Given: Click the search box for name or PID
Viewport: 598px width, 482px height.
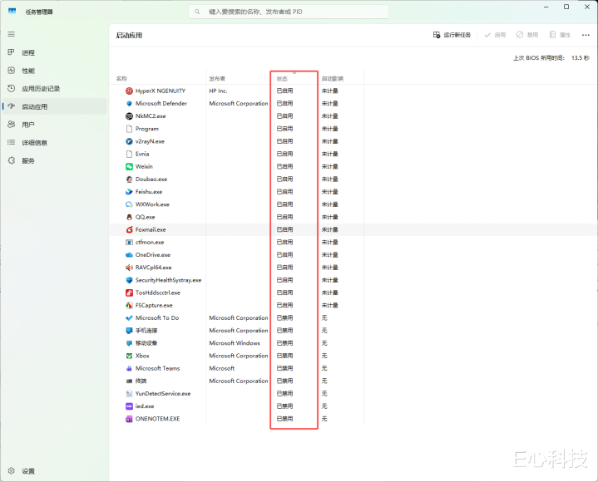Looking at the screenshot, I should (289, 12).
